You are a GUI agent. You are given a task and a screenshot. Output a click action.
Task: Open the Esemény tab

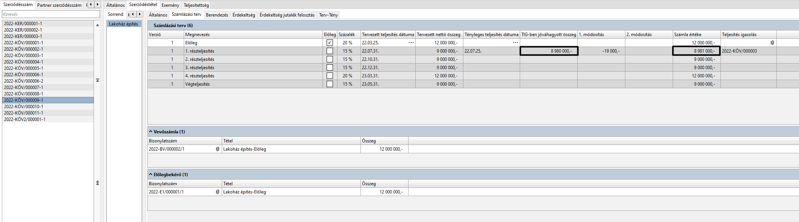pos(170,5)
